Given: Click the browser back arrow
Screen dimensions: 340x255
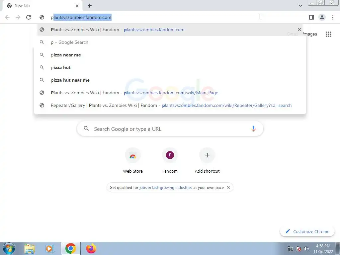Looking at the screenshot, I should pyautogui.click(x=7, y=17).
